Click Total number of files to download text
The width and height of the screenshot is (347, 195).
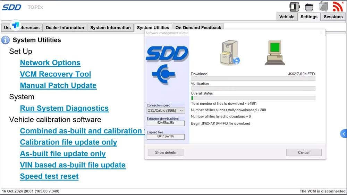coord(224,103)
